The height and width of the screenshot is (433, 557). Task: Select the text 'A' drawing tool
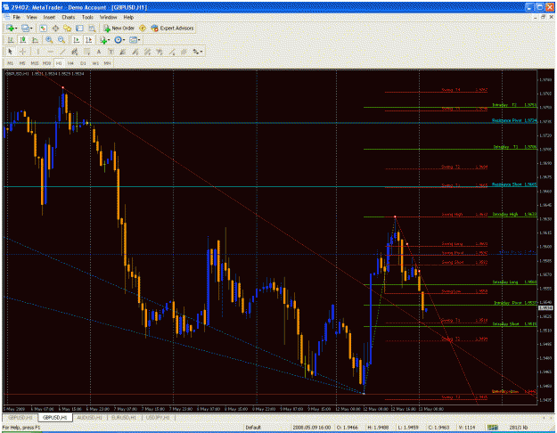point(99,52)
